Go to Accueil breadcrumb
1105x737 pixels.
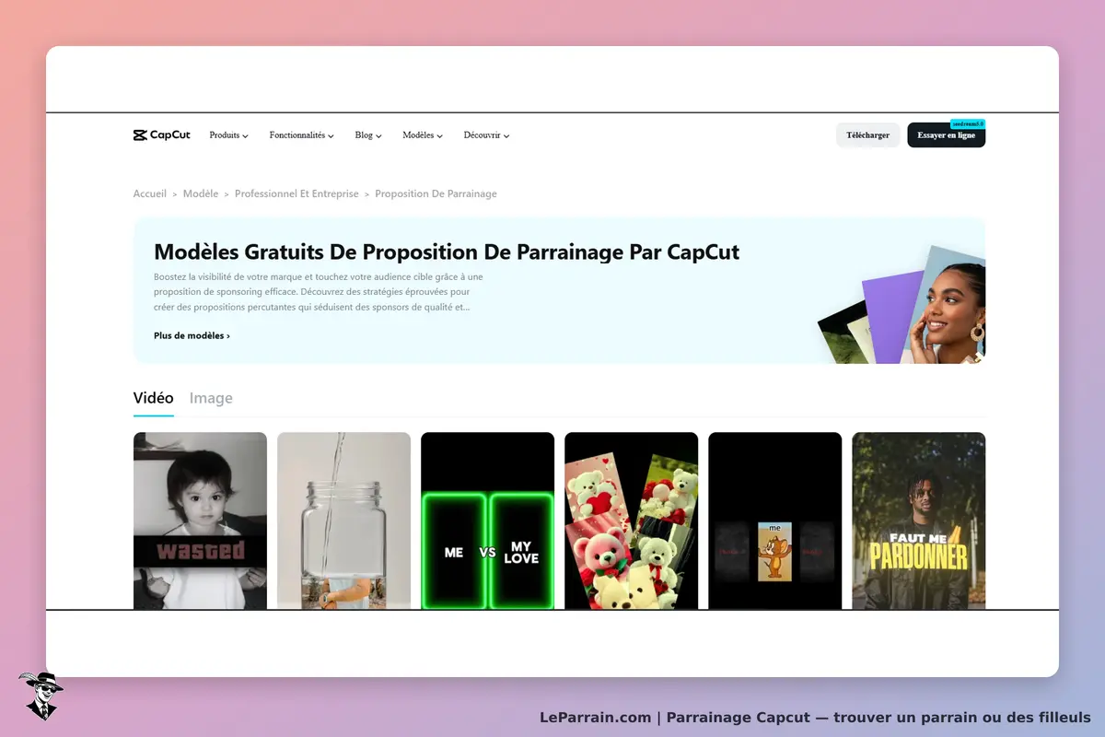pyautogui.click(x=150, y=194)
